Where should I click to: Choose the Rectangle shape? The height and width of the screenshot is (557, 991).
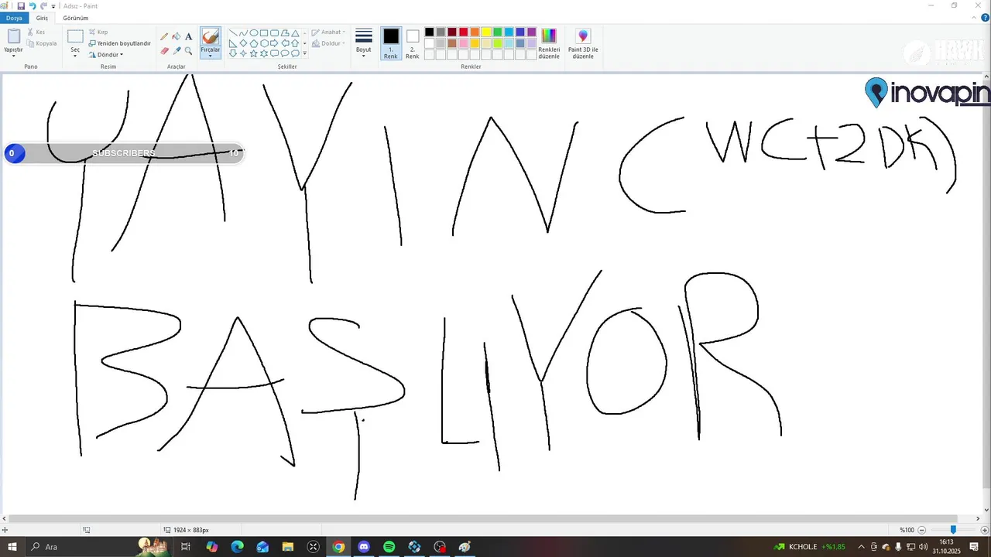[x=264, y=33]
